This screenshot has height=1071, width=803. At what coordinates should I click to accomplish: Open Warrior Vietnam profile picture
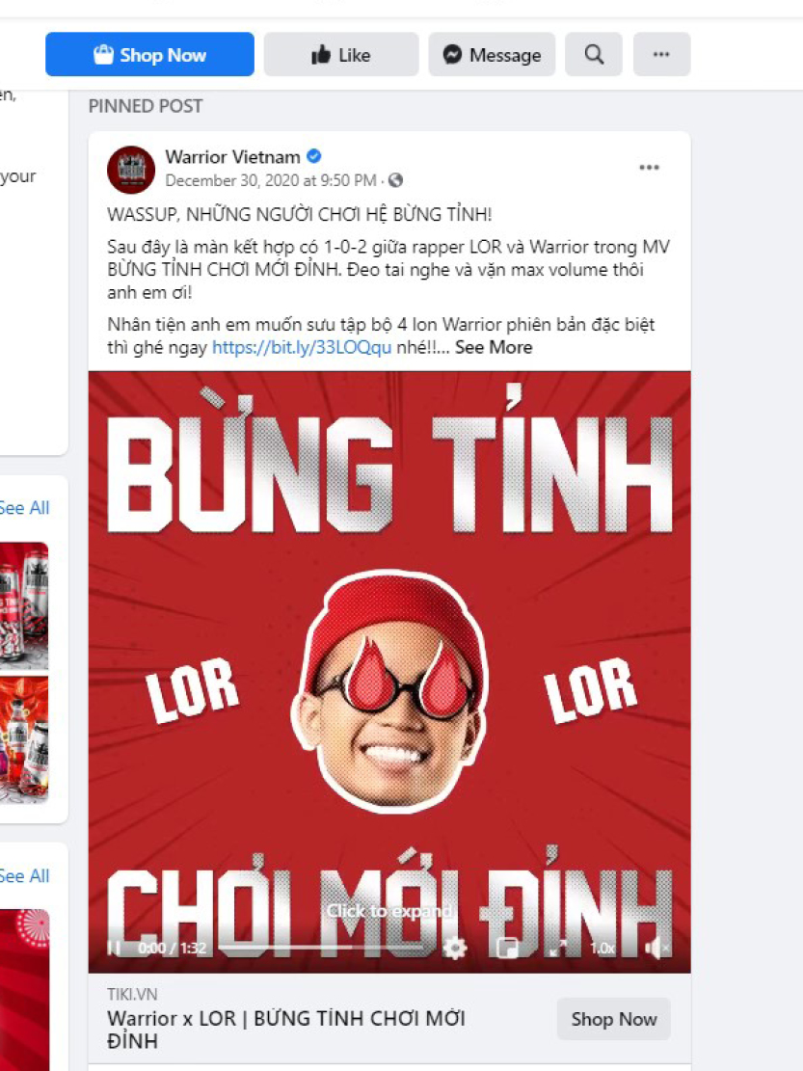[x=131, y=170]
